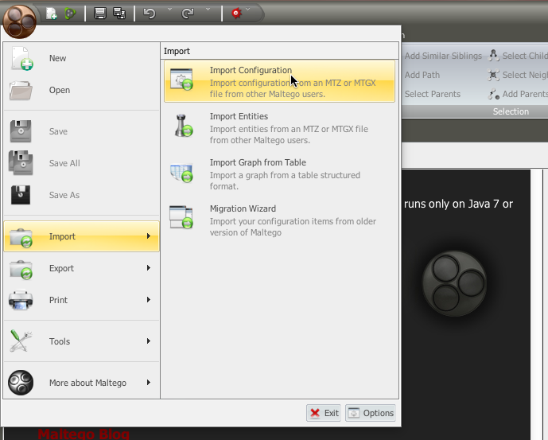This screenshot has height=440, width=548.
Task: Choose Import Entities from the submenu
Action: coord(279,127)
